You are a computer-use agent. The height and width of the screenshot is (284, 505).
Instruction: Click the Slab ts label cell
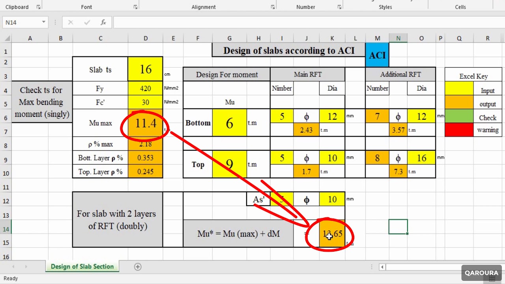[100, 69]
